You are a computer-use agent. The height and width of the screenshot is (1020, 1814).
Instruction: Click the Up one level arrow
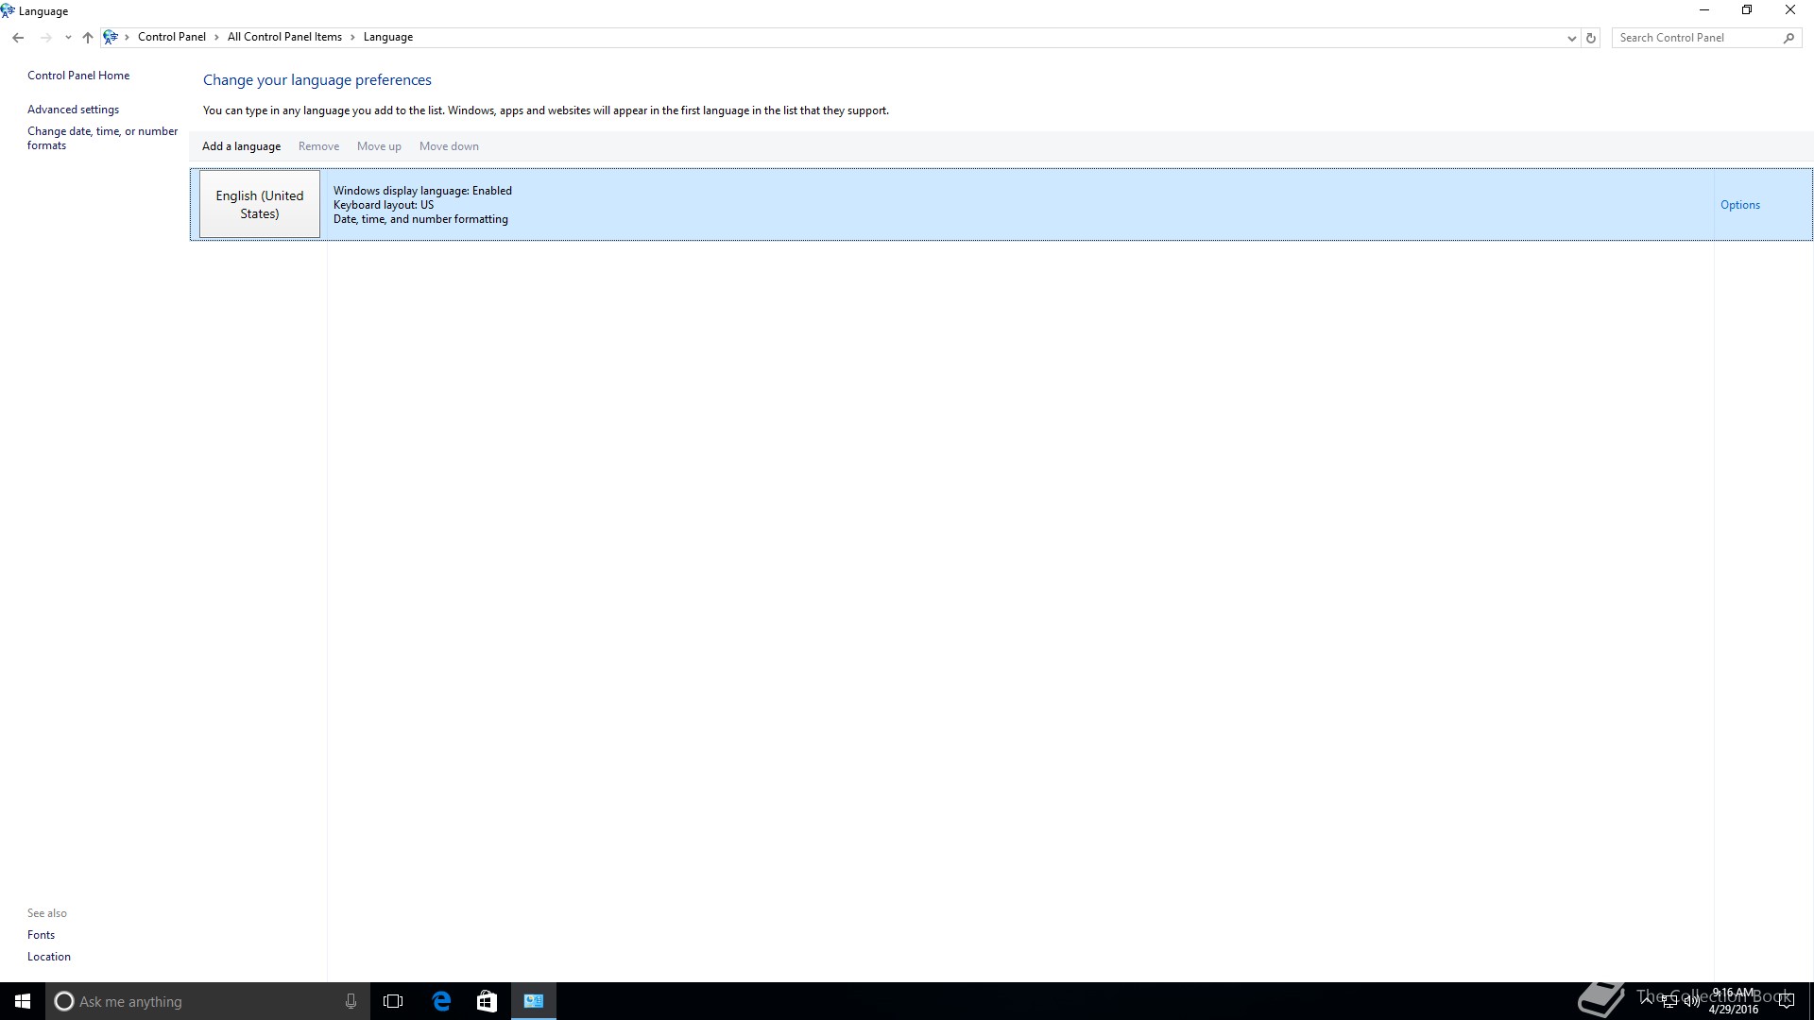pyautogui.click(x=88, y=38)
